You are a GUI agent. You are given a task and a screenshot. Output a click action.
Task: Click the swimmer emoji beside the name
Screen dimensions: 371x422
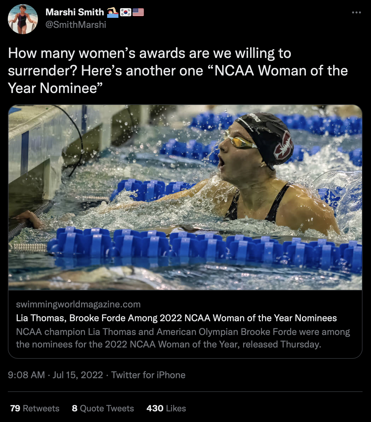point(113,13)
